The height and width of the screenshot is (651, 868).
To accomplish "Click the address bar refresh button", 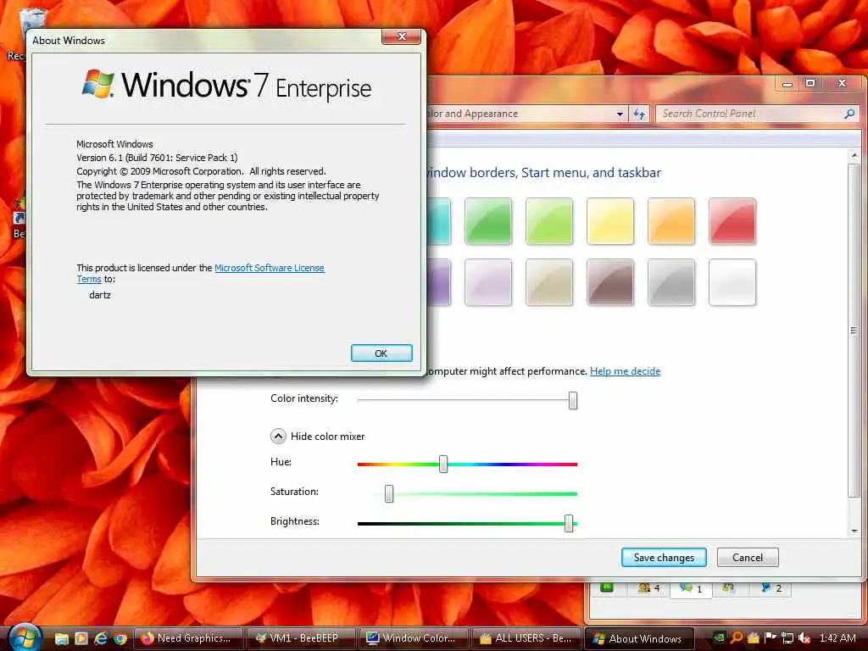I will [639, 114].
